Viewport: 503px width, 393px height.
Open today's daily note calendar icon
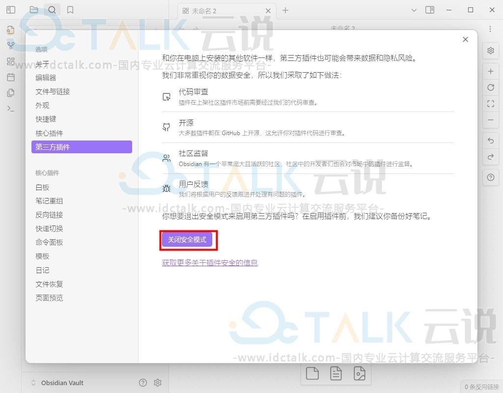click(11, 77)
